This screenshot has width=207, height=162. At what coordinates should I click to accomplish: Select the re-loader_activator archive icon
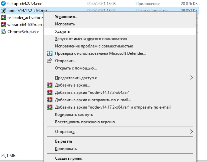3,17
